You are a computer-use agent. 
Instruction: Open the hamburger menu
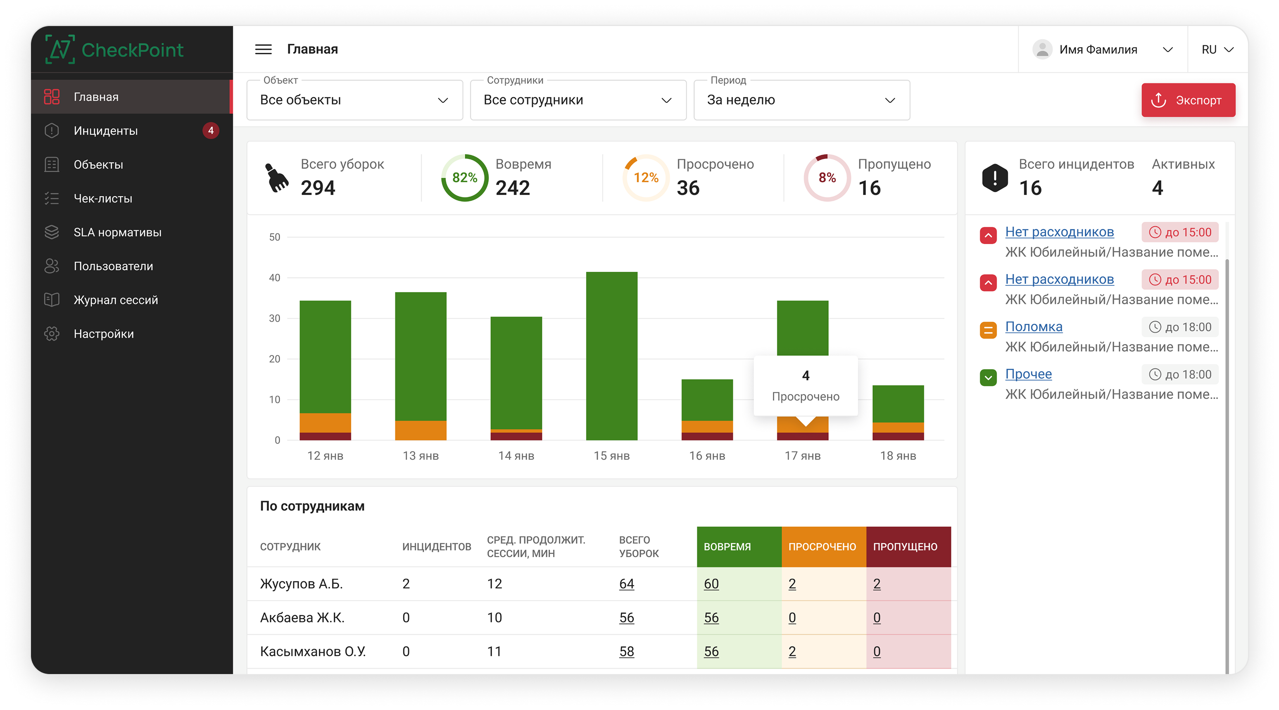coord(263,49)
